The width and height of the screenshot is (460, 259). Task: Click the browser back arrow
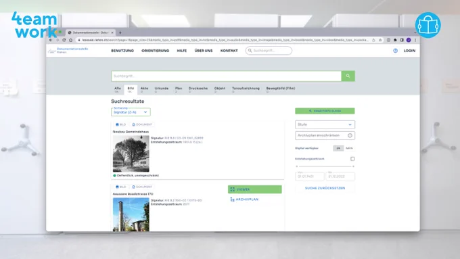51,40
